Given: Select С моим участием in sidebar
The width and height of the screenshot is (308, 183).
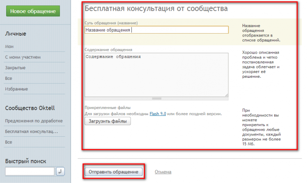Looking at the screenshot, I should (x=23, y=57).
